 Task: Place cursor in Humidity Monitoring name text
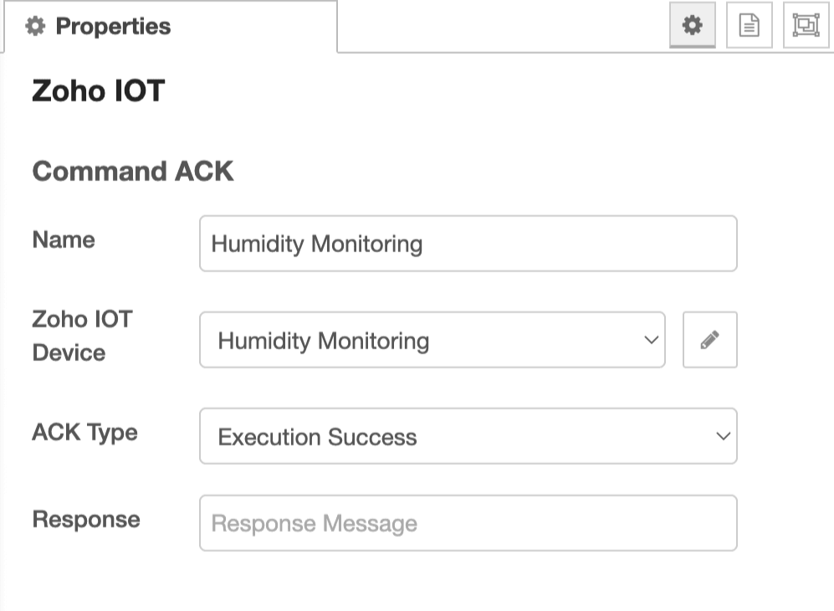click(317, 244)
